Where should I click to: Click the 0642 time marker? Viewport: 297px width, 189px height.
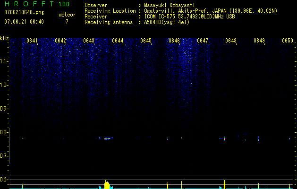pyautogui.click(x=60, y=41)
